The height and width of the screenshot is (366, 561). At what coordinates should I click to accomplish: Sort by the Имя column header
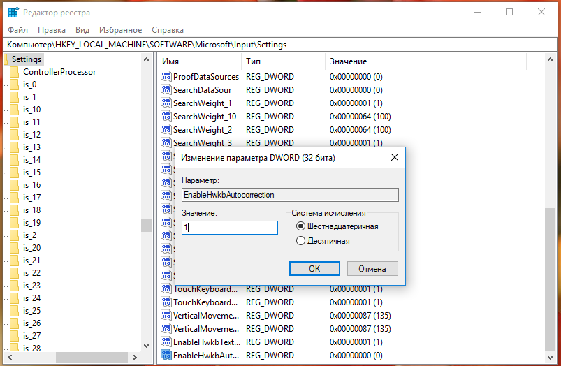point(201,61)
